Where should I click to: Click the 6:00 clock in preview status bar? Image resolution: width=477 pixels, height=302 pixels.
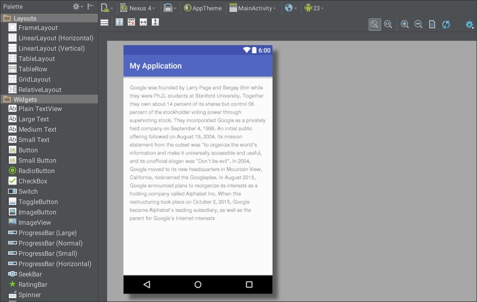tap(264, 50)
